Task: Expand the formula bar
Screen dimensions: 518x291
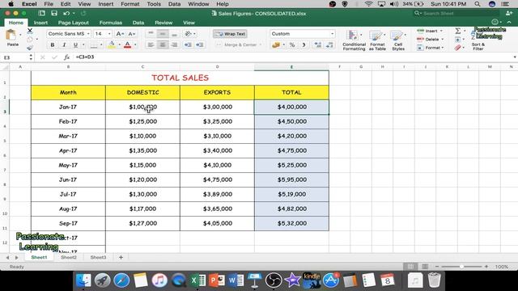Action: [x=515, y=57]
